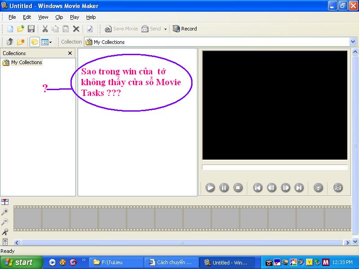The width and height of the screenshot is (359, 269).
Task: Copy using the toolbar Copy icon
Action: (x=55, y=29)
